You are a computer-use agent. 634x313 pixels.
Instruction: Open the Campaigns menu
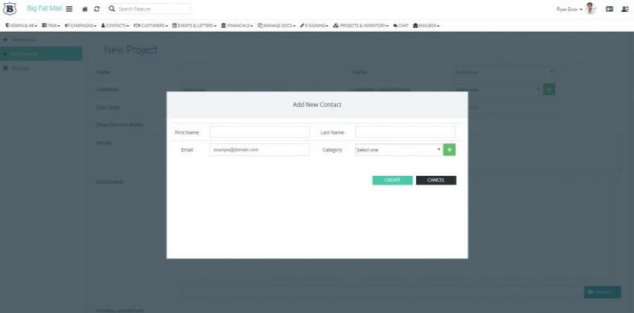pos(81,25)
